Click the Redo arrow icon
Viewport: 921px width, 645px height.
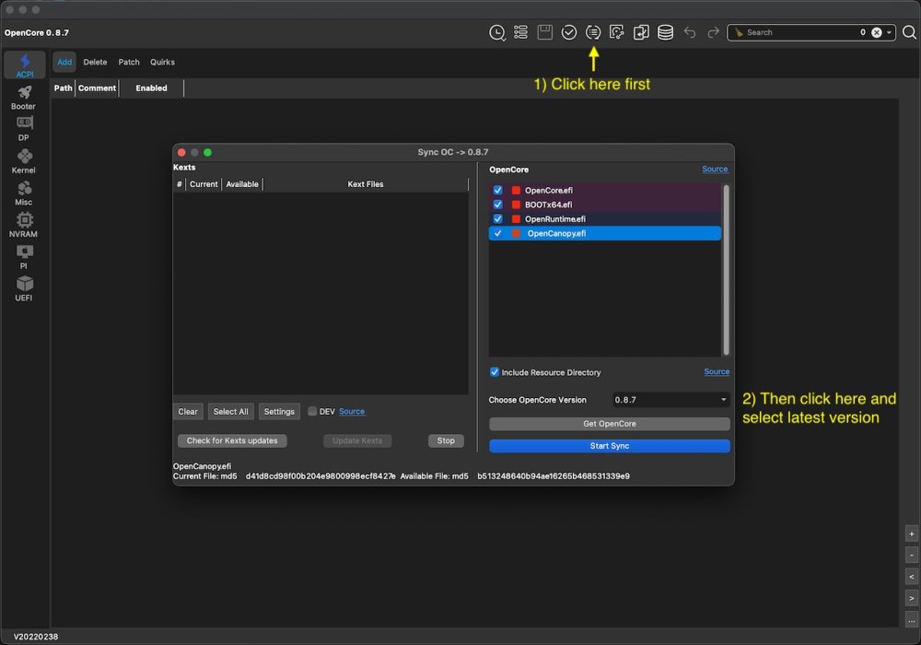pyautogui.click(x=713, y=32)
